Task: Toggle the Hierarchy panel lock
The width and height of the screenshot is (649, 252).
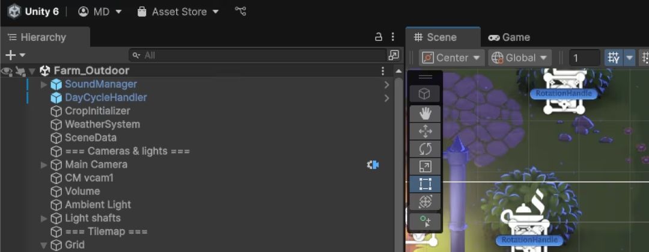Action: tap(379, 37)
